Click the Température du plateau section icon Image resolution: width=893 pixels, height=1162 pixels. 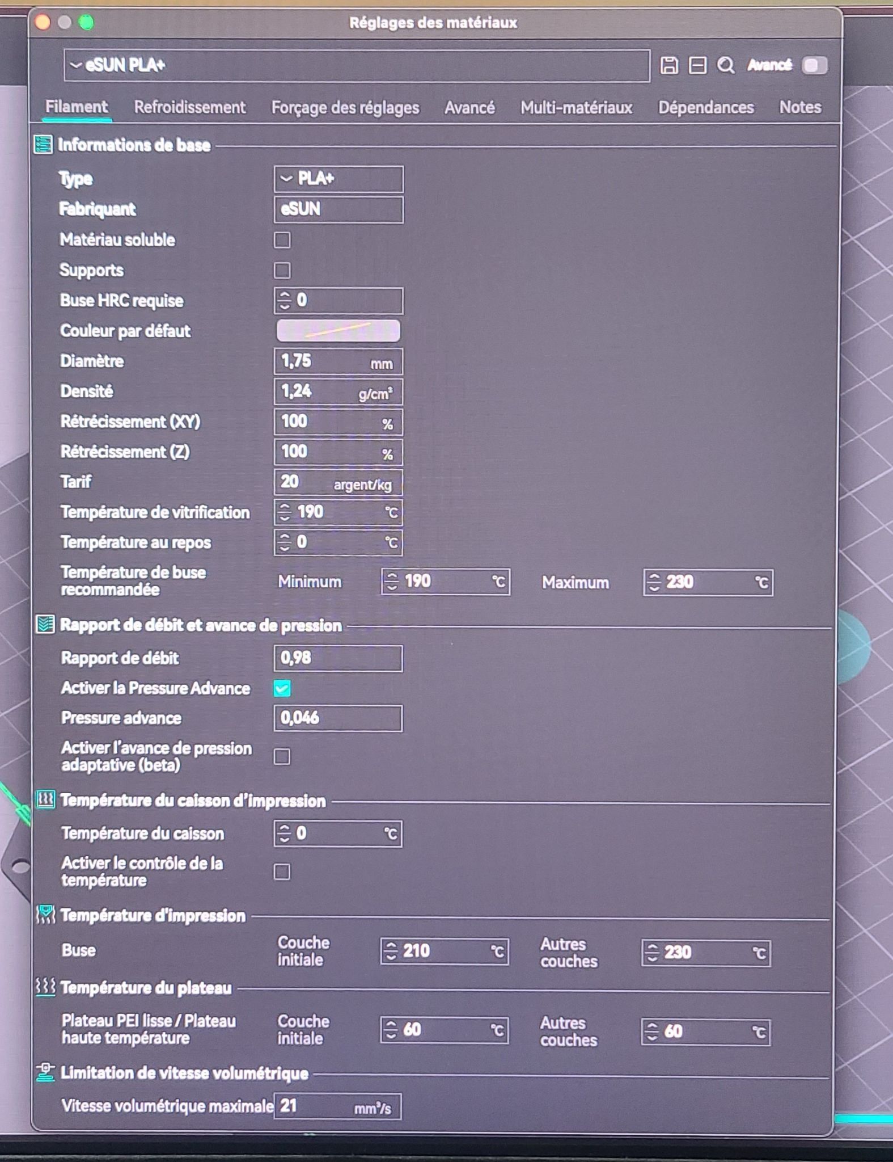[45, 987]
